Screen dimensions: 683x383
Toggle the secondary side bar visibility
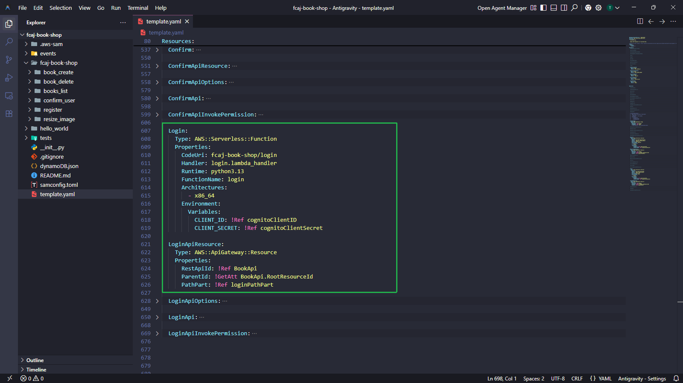[x=564, y=8]
